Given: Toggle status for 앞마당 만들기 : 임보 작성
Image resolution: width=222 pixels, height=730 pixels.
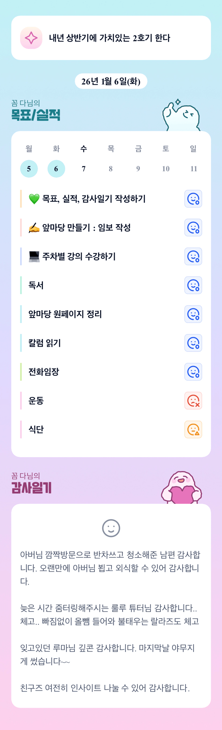Looking at the screenshot, I should pyautogui.click(x=193, y=228).
